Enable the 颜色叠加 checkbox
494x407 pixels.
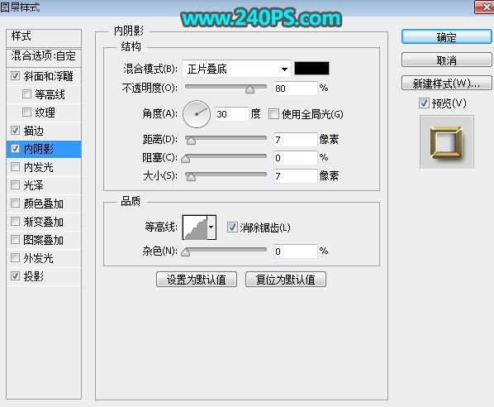coord(15,203)
